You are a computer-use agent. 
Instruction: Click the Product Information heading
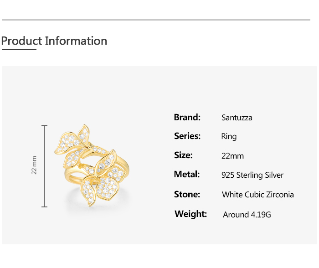click(54, 41)
